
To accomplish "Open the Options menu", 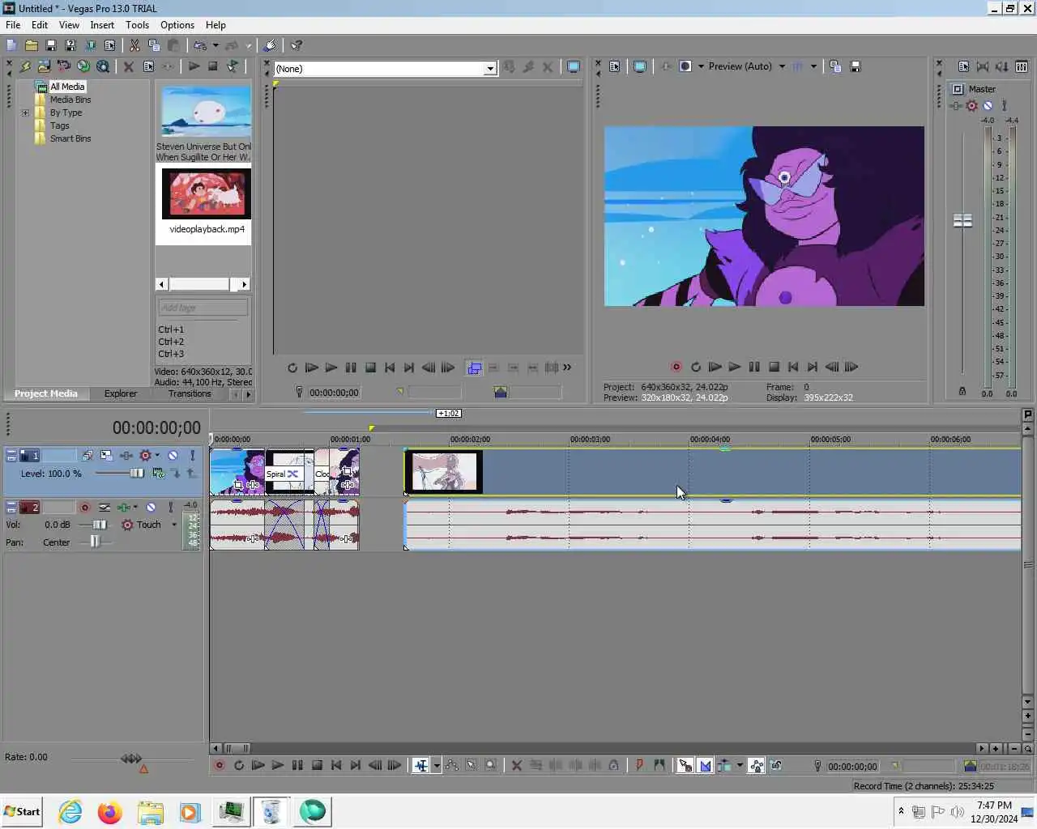I will [177, 25].
